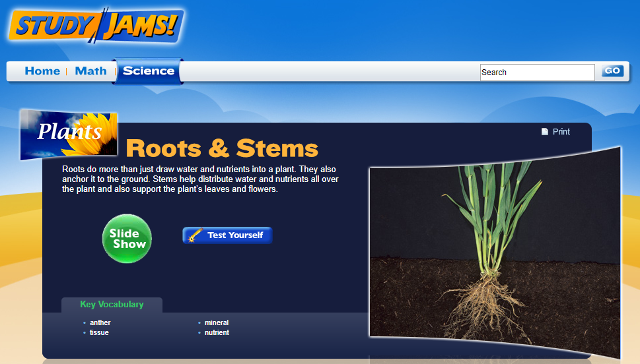Click the plant roots photo
Screen dimensions: 640x364
495,253
